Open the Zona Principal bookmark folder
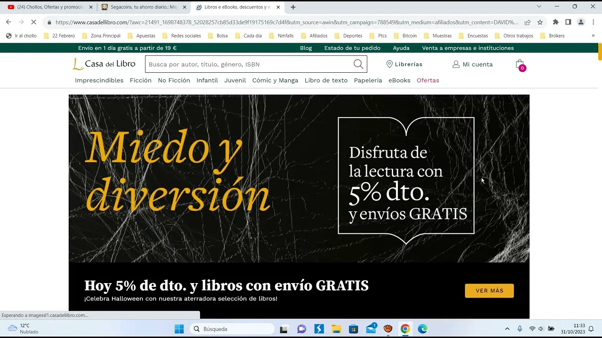This screenshot has width=602, height=338. [x=101, y=36]
